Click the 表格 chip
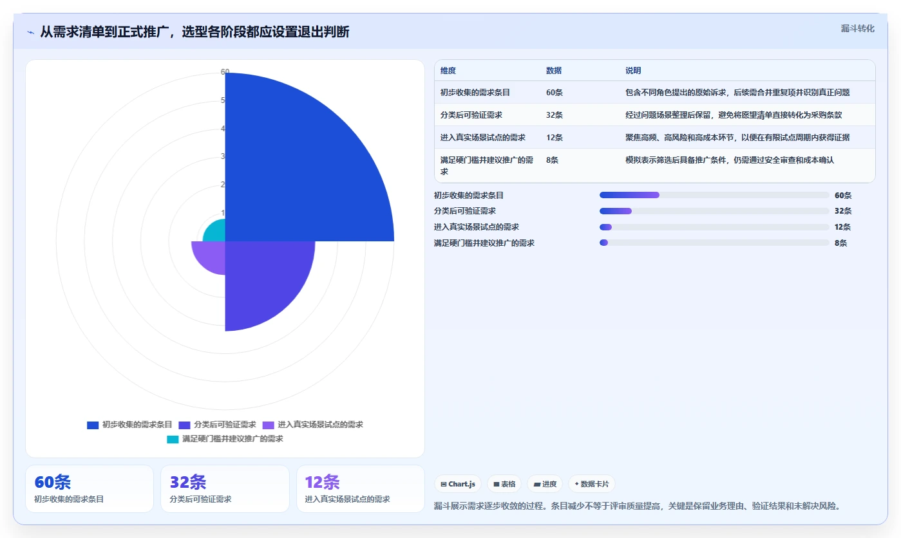Screen dimensions: 901x538 (504, 484)
